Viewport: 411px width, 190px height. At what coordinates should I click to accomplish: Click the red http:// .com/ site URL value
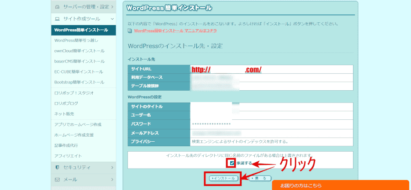tap(227, 70)
